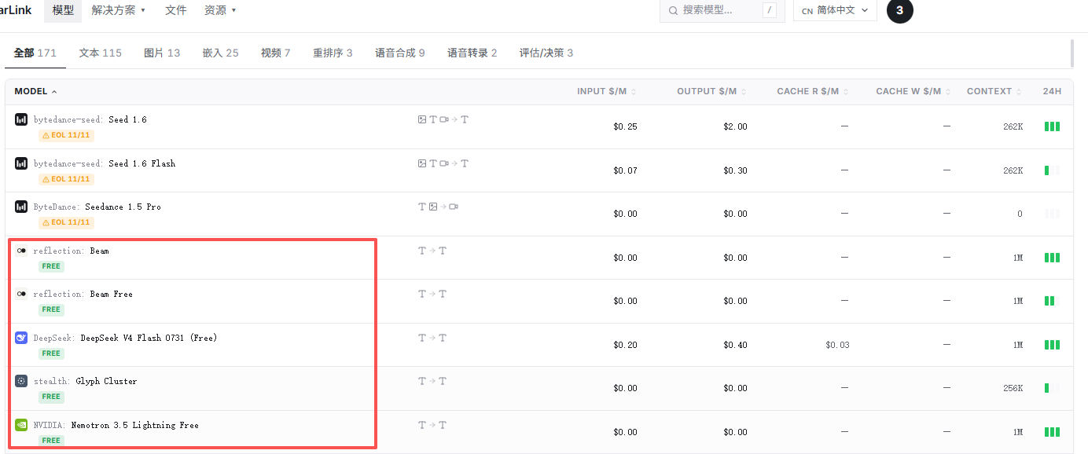Click the text-to-text modality icons for Glyph Cluster
The image size is (1088, 454).
[x=432, y=381]
